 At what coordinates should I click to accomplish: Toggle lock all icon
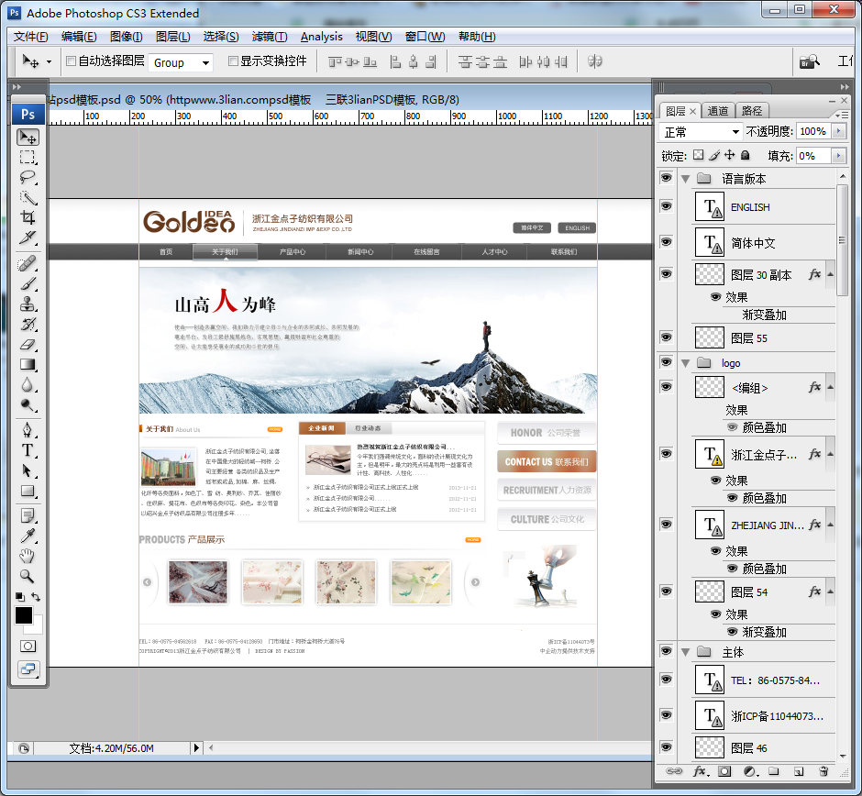(x=745, y=155)
